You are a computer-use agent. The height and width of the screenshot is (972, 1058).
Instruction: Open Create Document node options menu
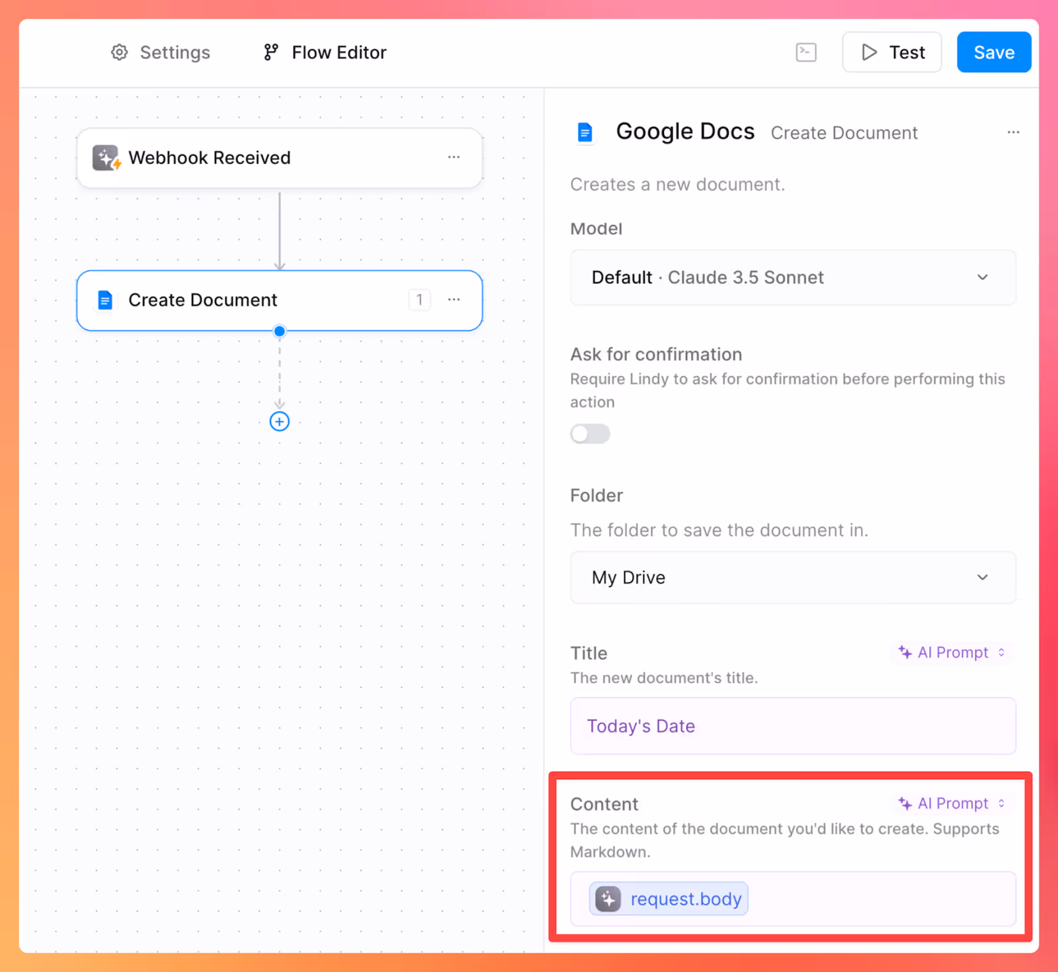(x=454, y=300)
